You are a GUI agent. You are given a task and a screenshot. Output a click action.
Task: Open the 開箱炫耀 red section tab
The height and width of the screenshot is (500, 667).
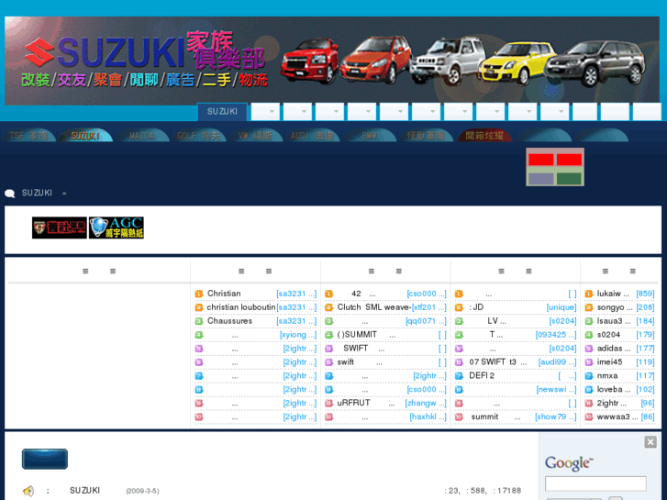point(484,136)
